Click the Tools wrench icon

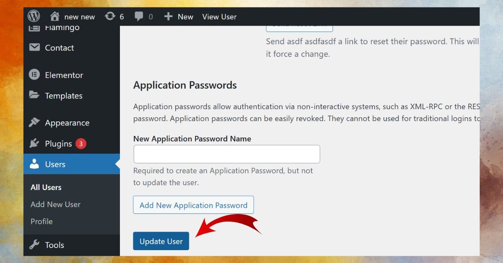(34, 245)
